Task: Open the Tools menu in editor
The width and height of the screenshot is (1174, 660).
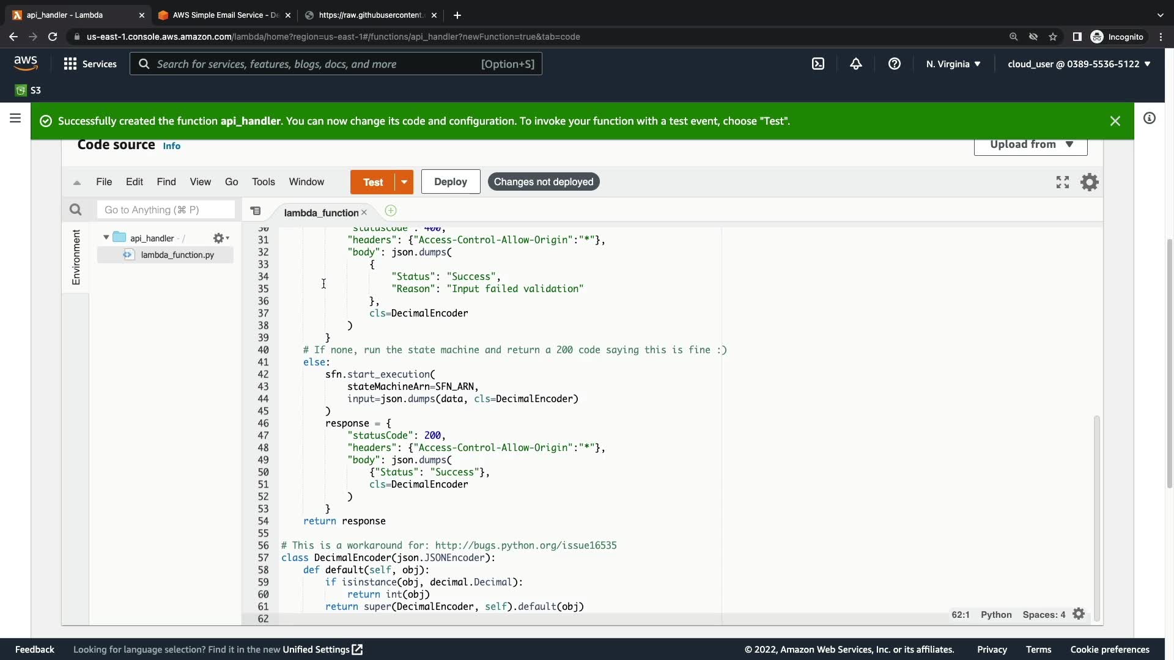Action: (263, 182)
